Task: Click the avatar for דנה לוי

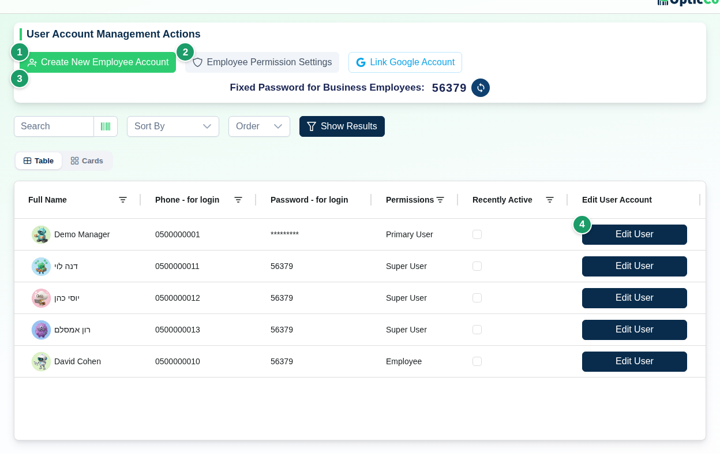Action: click(x=41, y=266)
